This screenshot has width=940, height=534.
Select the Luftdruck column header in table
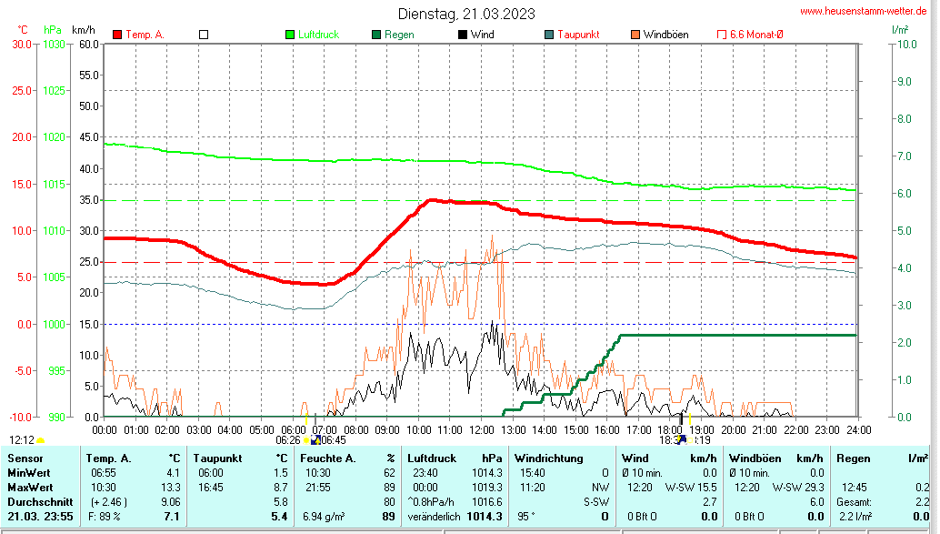coord(432,458)
